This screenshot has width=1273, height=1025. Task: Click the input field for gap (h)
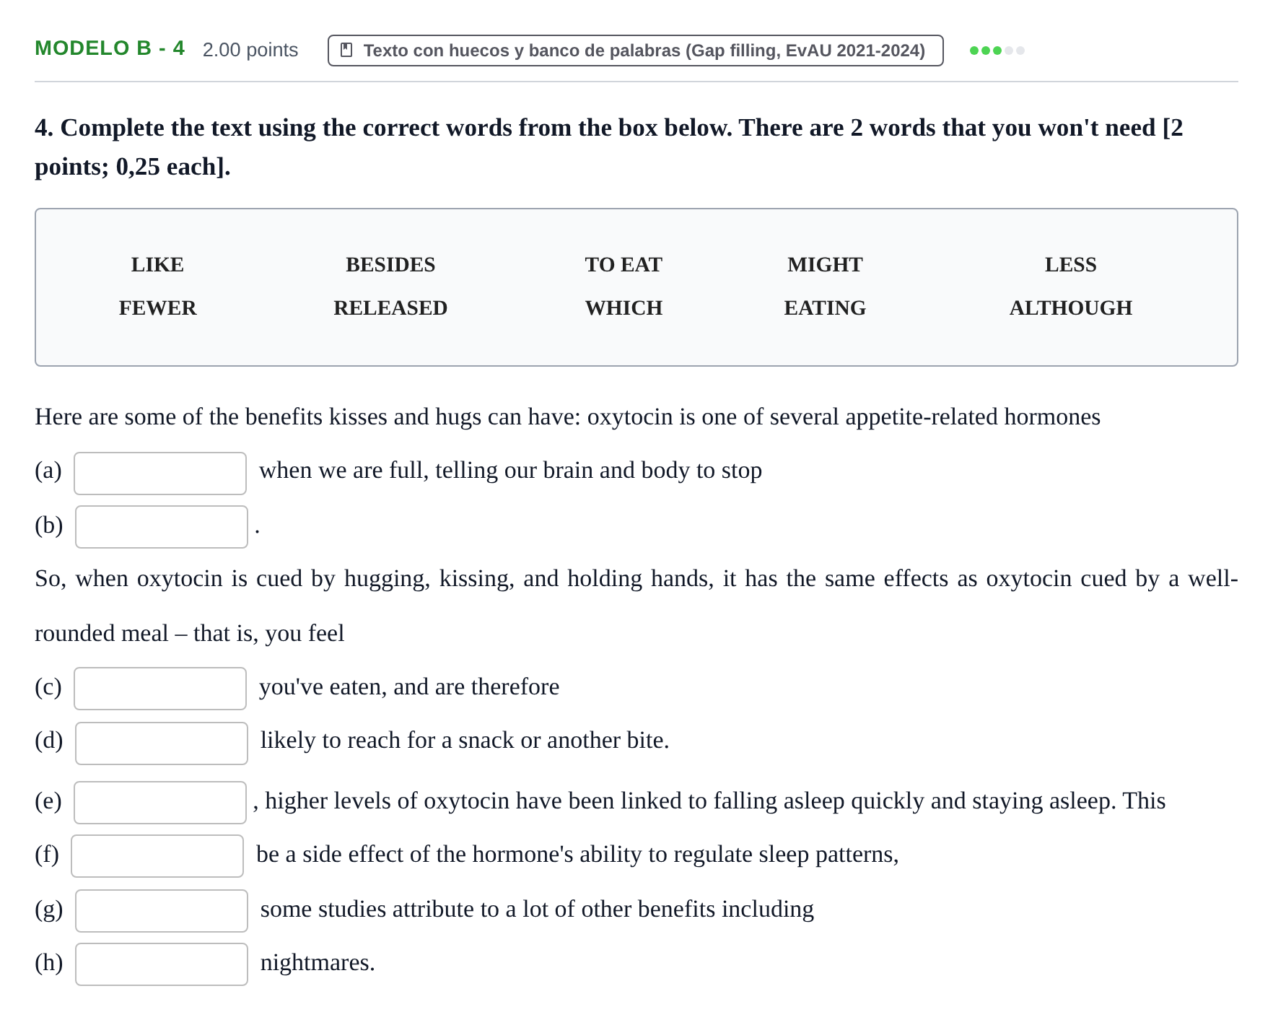162,964
